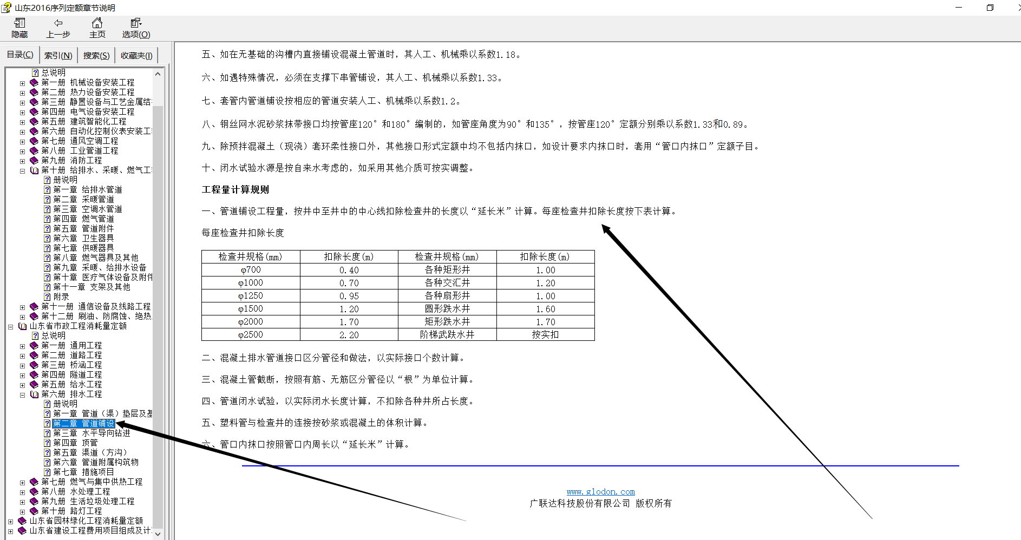Click page icon beside 第二章 管道铺设
The width and height of the screenshot is (1021, 540).
point(47,424)
